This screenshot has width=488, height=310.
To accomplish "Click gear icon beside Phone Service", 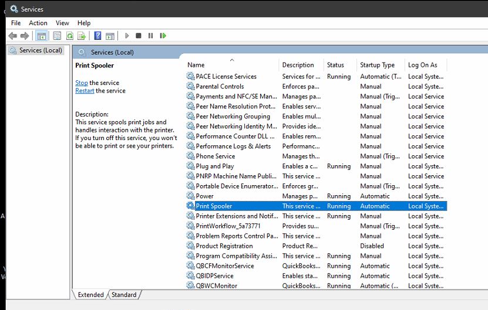I will [x=190, y=156].
